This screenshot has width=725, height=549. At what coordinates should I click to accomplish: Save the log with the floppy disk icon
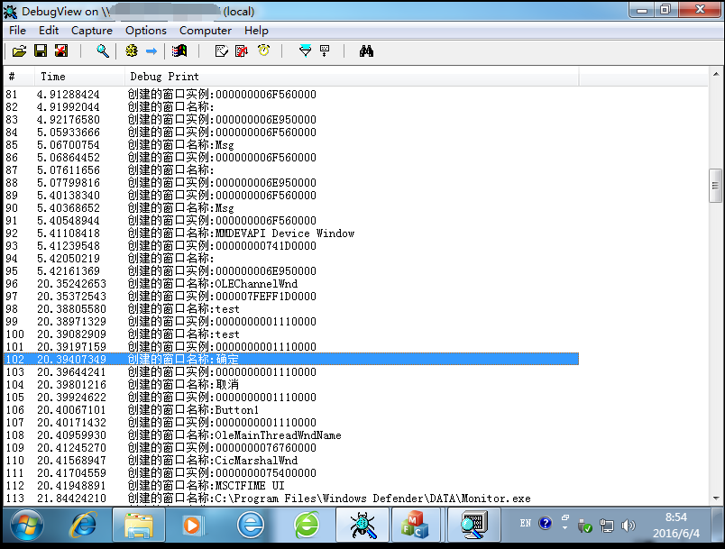[41, 50]
